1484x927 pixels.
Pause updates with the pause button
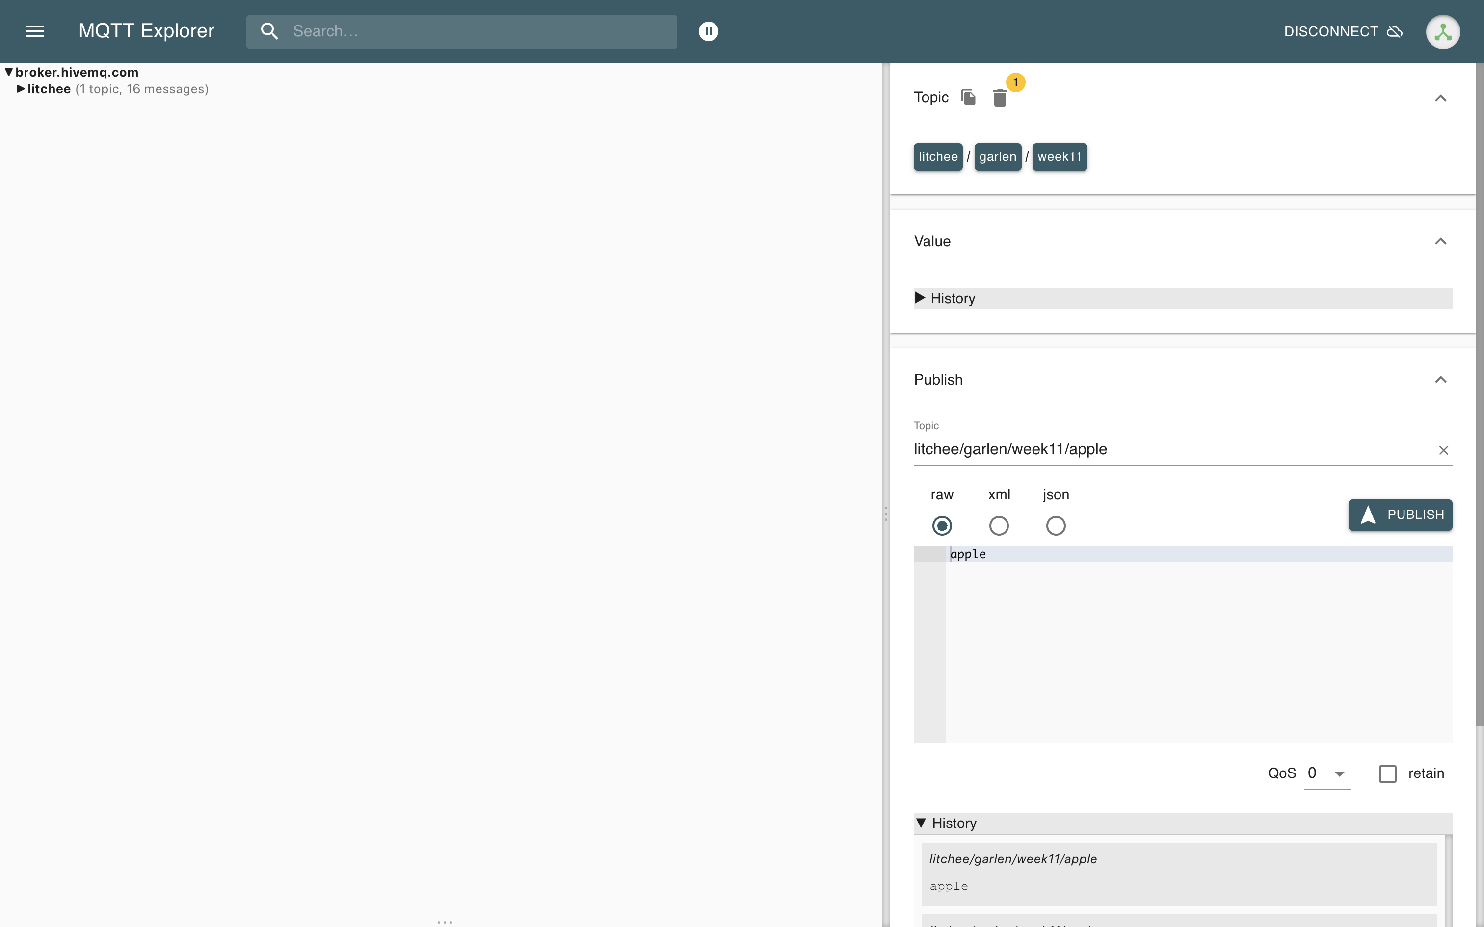(708, 31)
